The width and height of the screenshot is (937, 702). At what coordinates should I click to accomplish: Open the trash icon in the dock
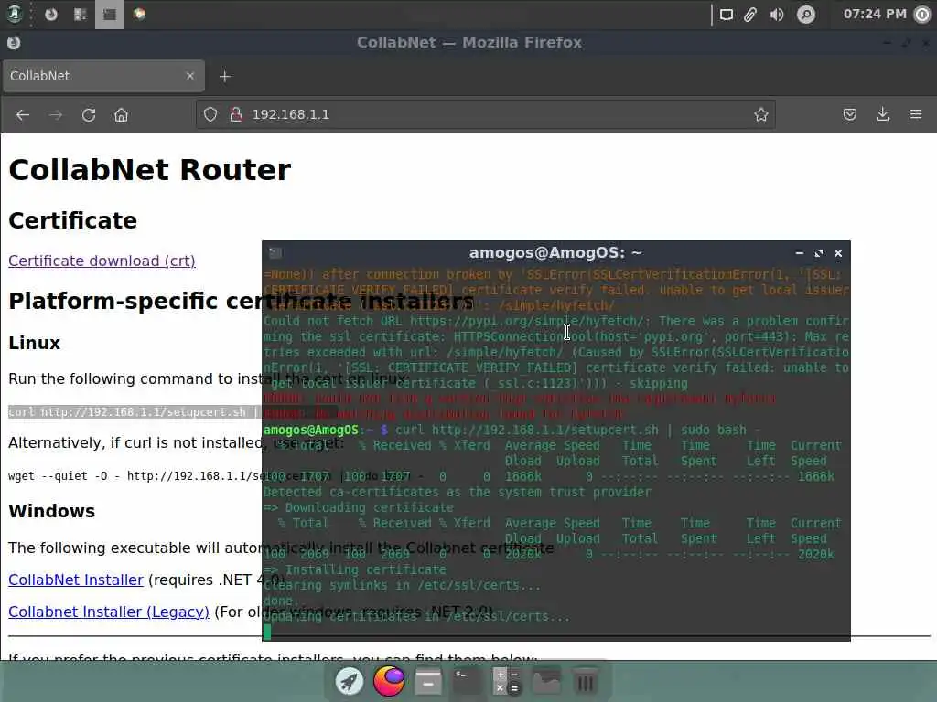(585, 682)
